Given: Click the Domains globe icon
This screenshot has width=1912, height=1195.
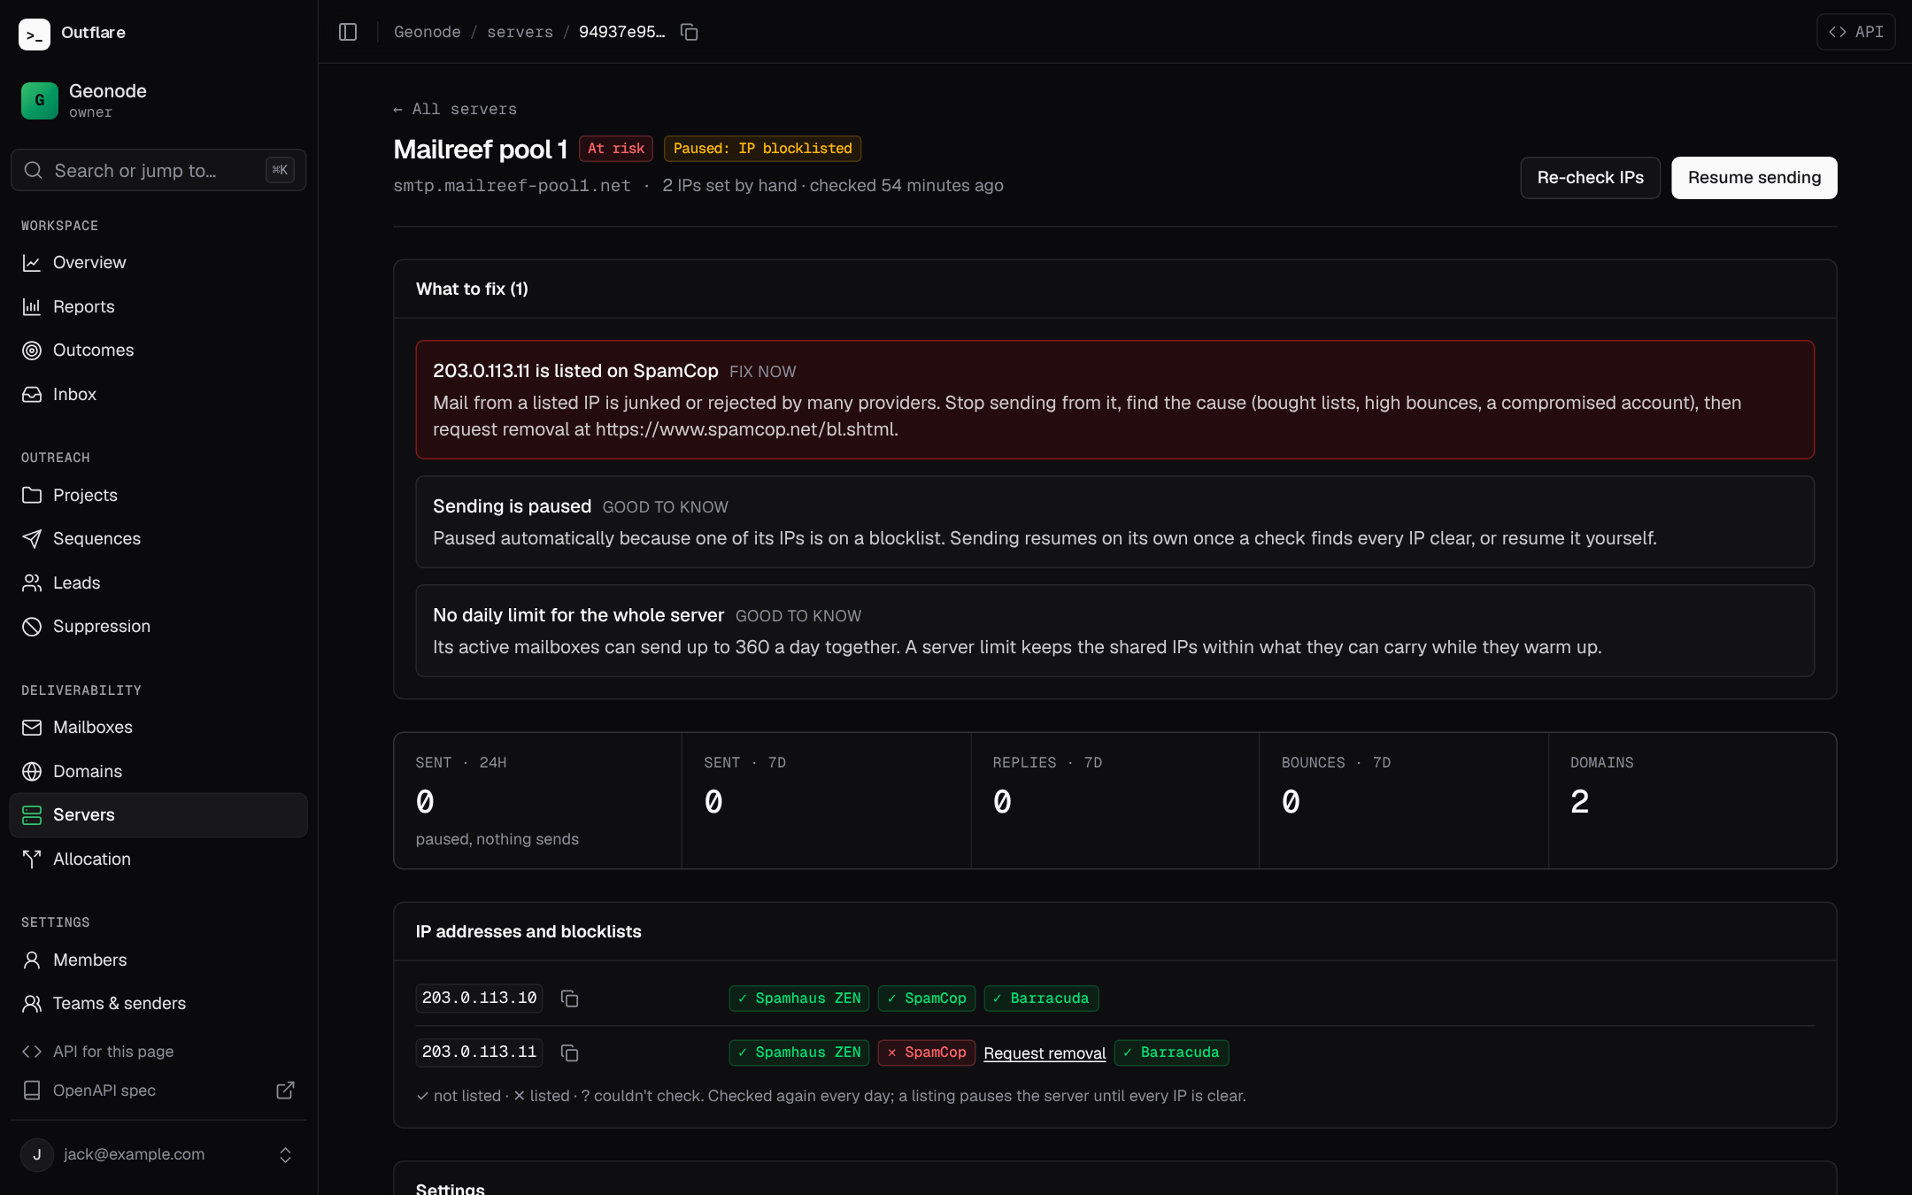Looking at the screenshot, I should [32, 772].
